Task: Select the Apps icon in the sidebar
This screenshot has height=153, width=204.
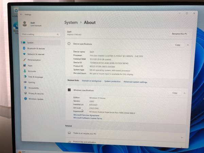Action: [24, 66]
